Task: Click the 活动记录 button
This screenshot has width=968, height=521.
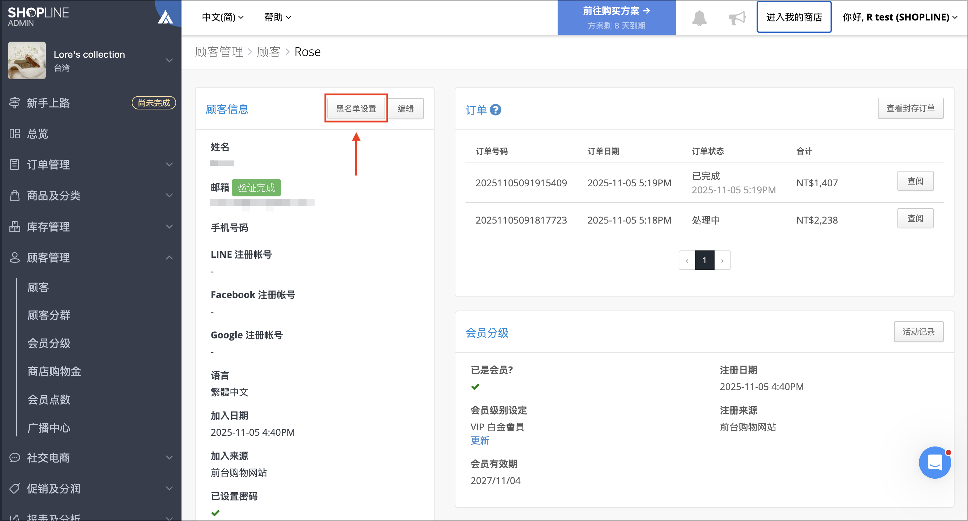Action: pos(918,332)
